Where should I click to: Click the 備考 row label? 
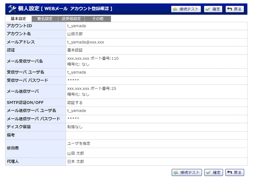[11, 135]
